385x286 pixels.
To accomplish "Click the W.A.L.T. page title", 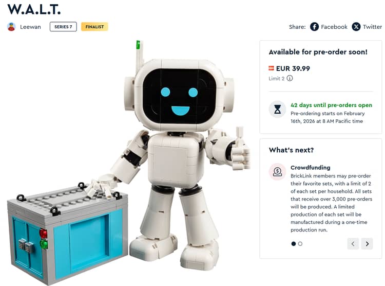I will click(x=34, y=9).
